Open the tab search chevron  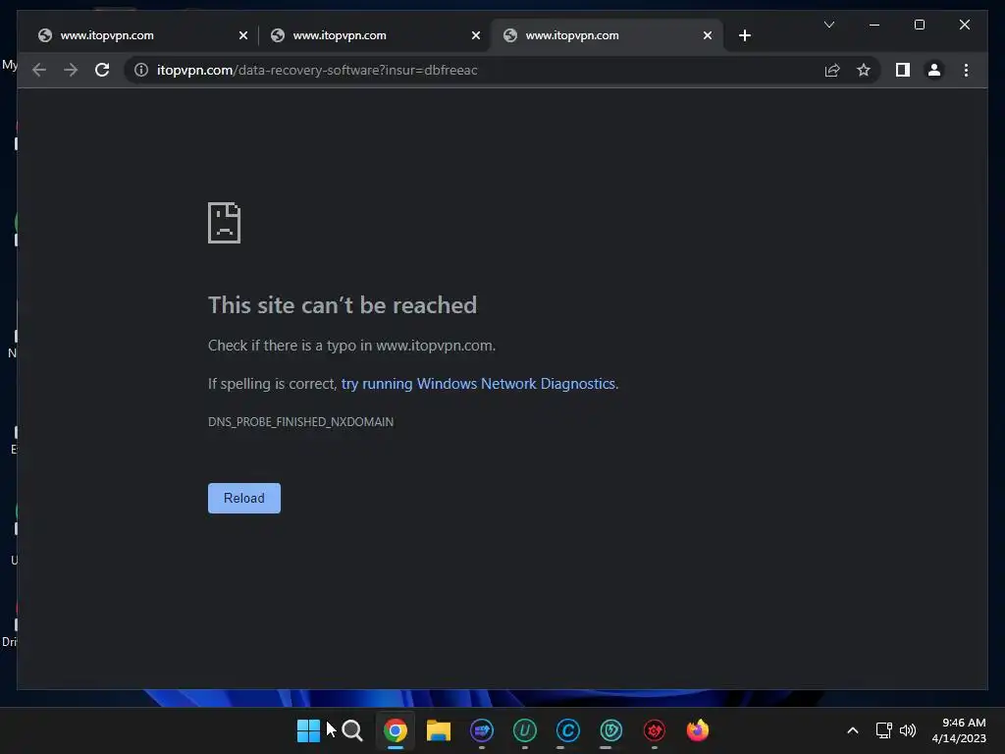(x=828, y=25)
